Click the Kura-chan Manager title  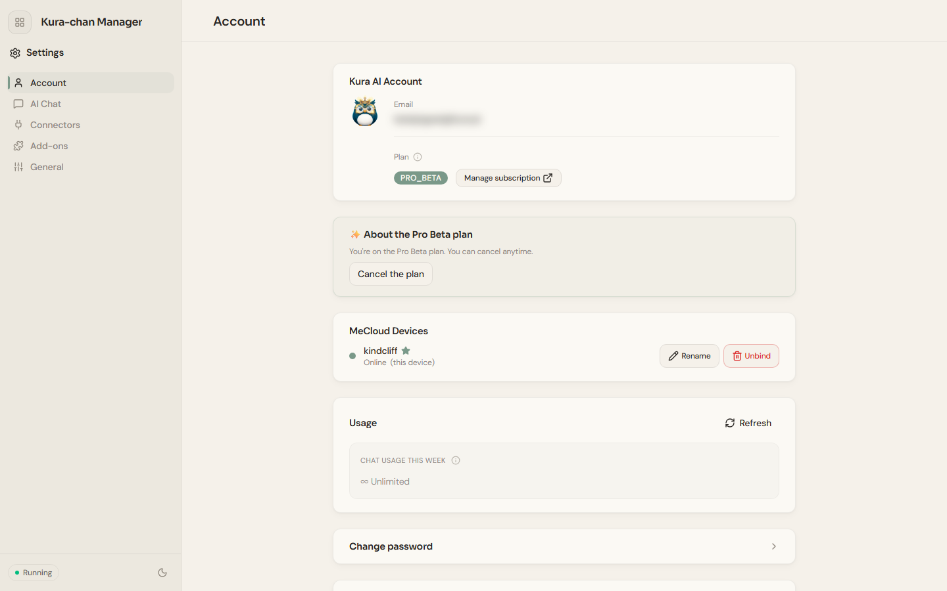(91, 22)
